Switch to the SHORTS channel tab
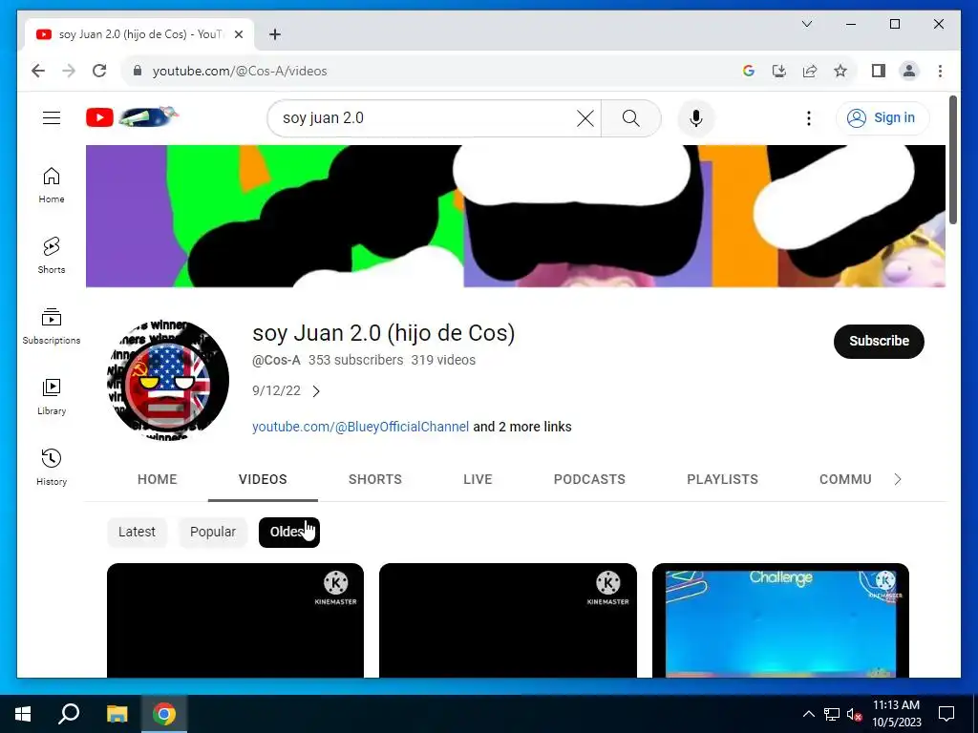The width and height of the screenshot is (978, 733). click(374, 479)
